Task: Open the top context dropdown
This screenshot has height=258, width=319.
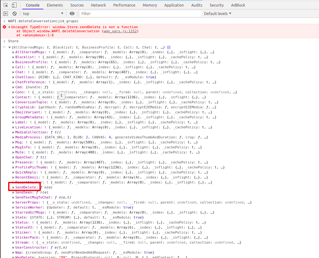Action: [x=43, y=14]
